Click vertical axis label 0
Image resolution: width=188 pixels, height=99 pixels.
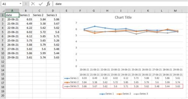(76, 66)
